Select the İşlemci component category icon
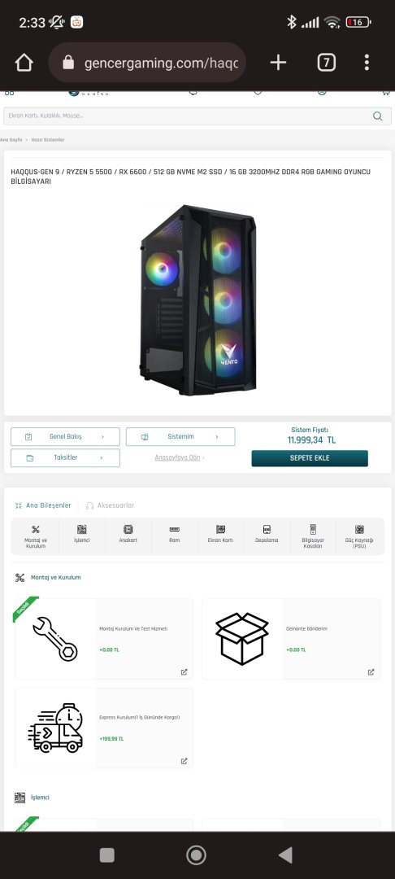Image resolution: width=395 pixels, height=879 pixels. pos(82,529)
